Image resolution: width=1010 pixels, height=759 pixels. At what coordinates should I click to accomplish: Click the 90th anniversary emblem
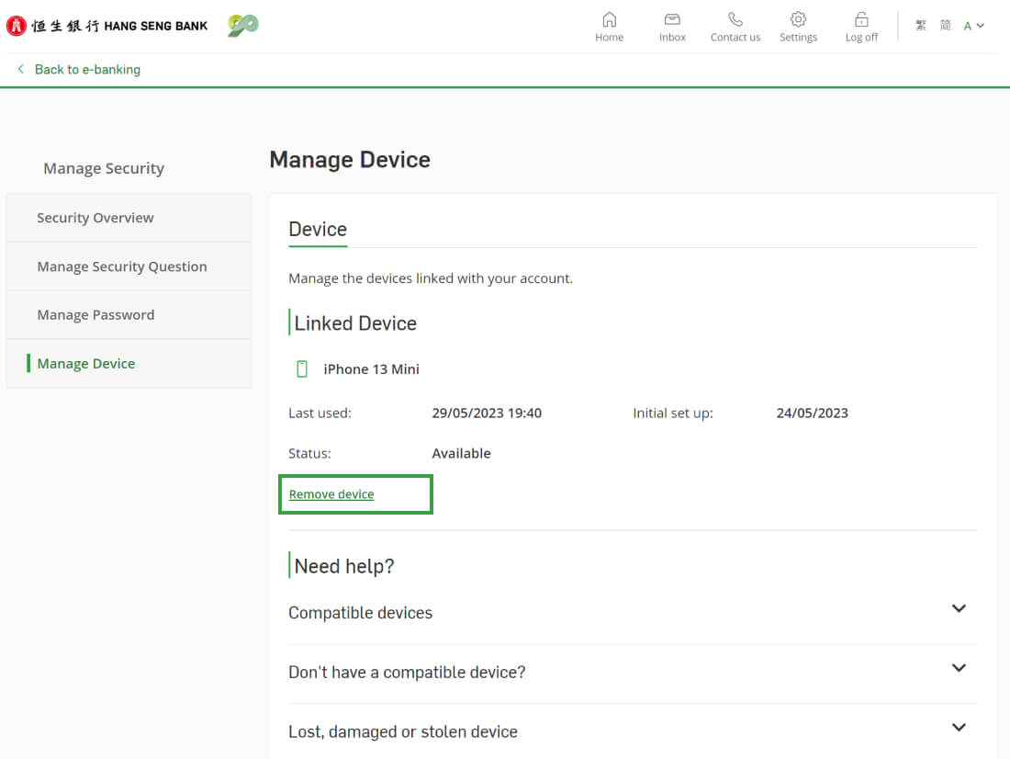click(243, 26)
